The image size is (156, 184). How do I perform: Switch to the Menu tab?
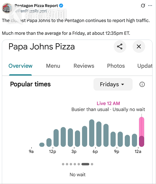[x=53, y=66]
